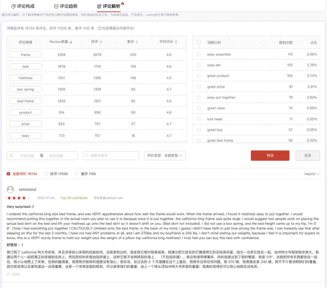Click the magnifier icon in keyword search

(x=87, y=155)
